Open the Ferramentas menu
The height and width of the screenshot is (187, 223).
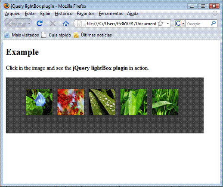pos(111,14)
